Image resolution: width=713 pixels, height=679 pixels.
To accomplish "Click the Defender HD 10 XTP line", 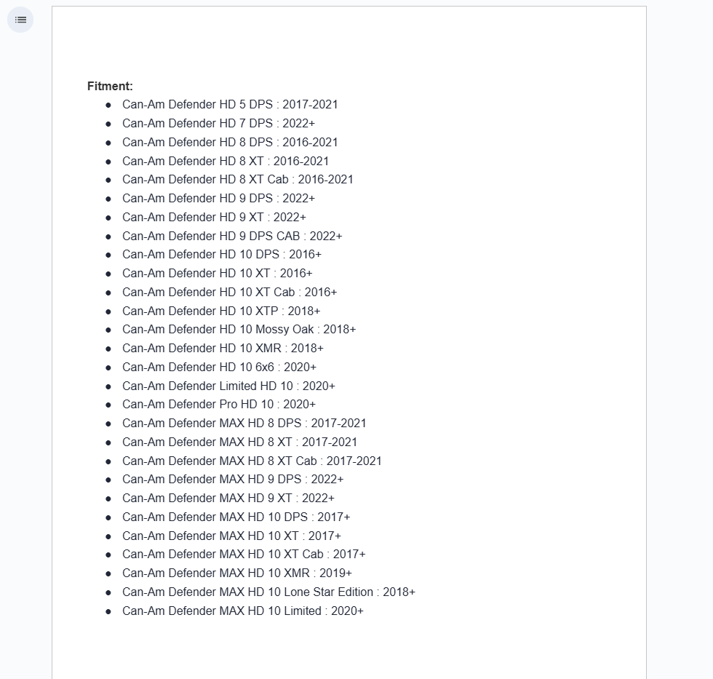I will (221, 311).
